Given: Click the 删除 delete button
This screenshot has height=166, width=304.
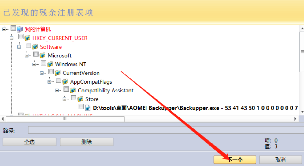Looking at the screenshot, I should [x=87, y=142].
